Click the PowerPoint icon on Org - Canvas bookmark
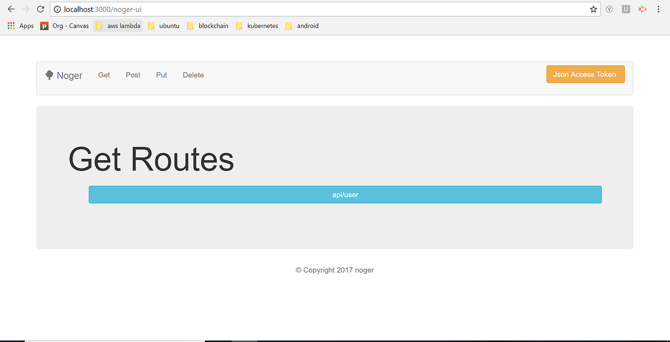The height and width of the screenshot is (342, 670). pos(44,26)
